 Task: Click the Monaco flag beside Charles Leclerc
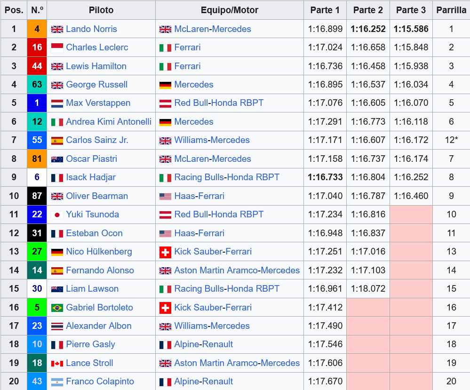(57, 48)
